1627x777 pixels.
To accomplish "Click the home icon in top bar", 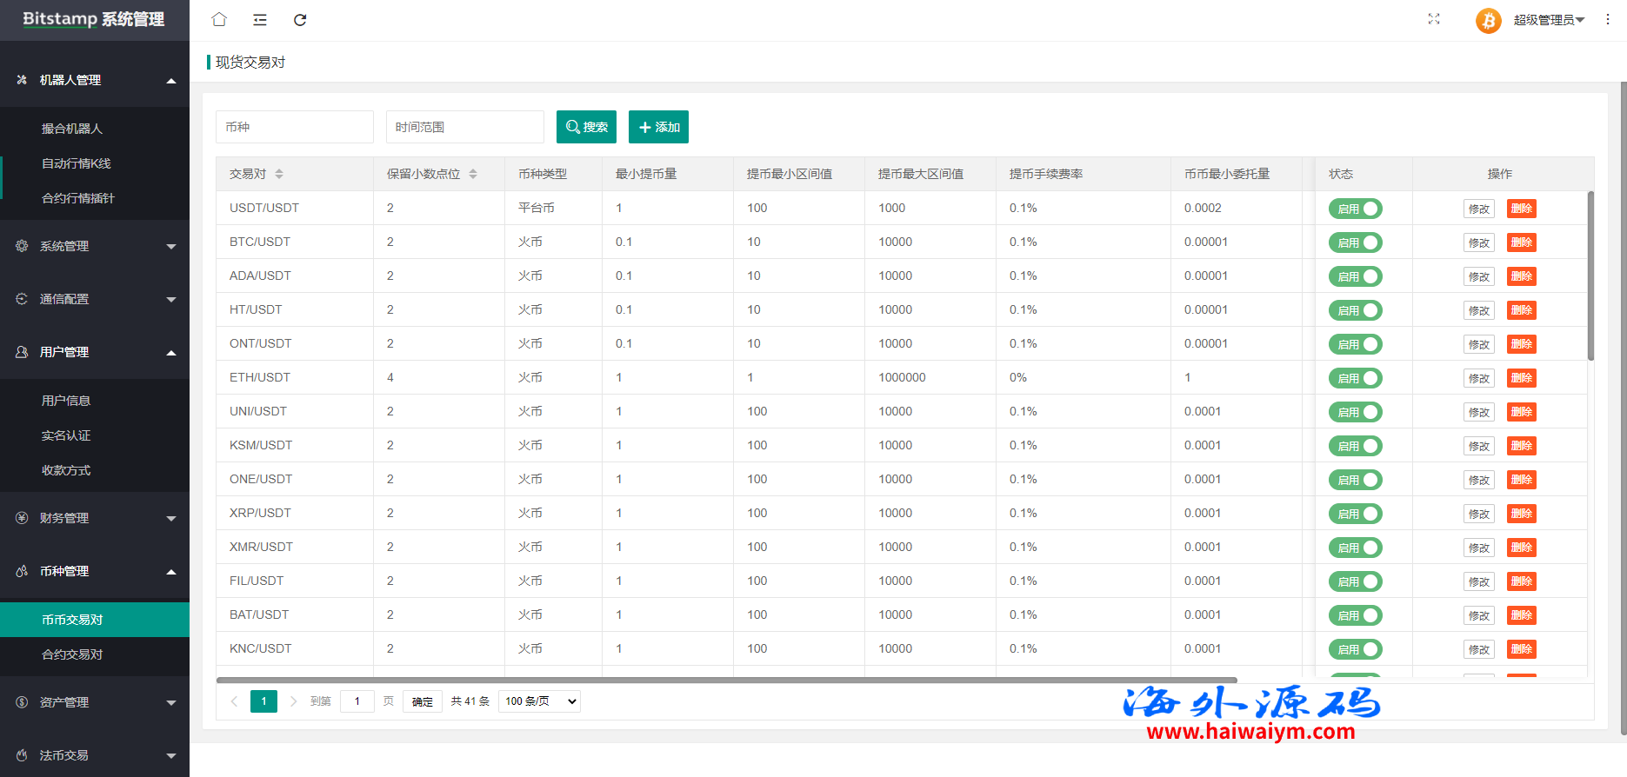I will (x=219, y=19).
